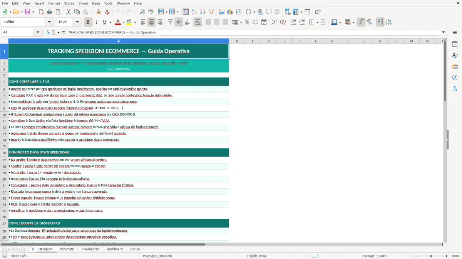
Task: Select the Clone Formatting paintbrush
Action: (x=99, y=12)
